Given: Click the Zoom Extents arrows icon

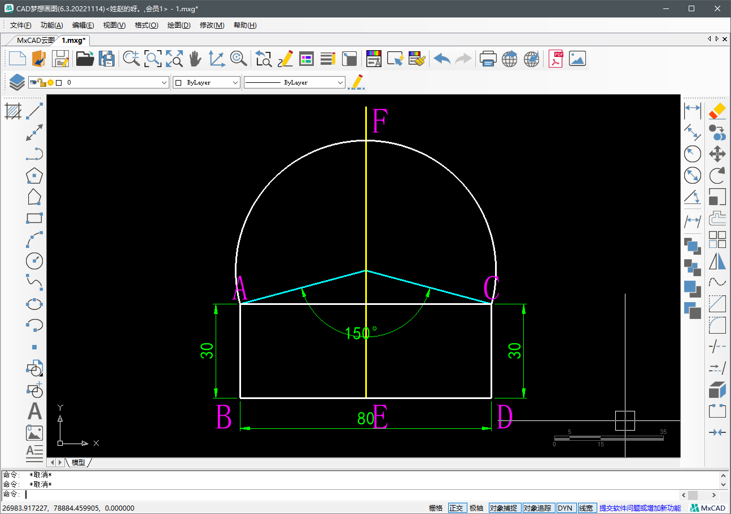Looking at the screenshot, I should pyautogui.click(x=174, y=59).
